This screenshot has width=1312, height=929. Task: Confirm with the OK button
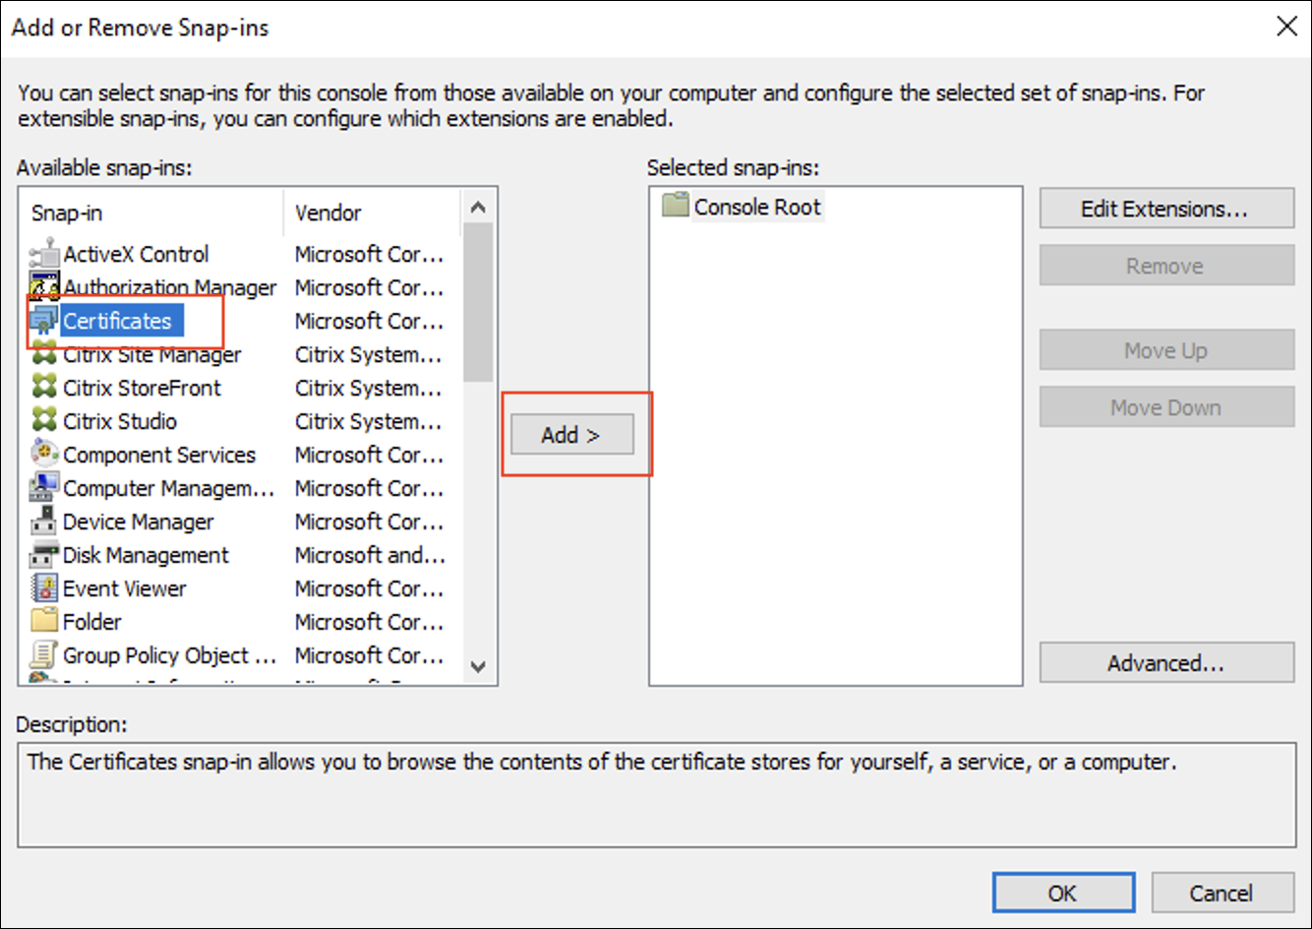click(1062, 893)
